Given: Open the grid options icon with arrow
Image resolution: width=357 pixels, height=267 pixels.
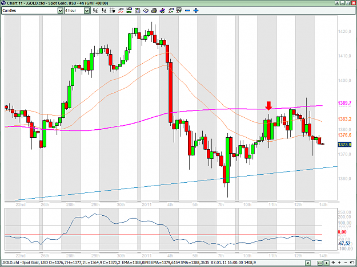Looking at the screenshot, I should coord(113,10).
